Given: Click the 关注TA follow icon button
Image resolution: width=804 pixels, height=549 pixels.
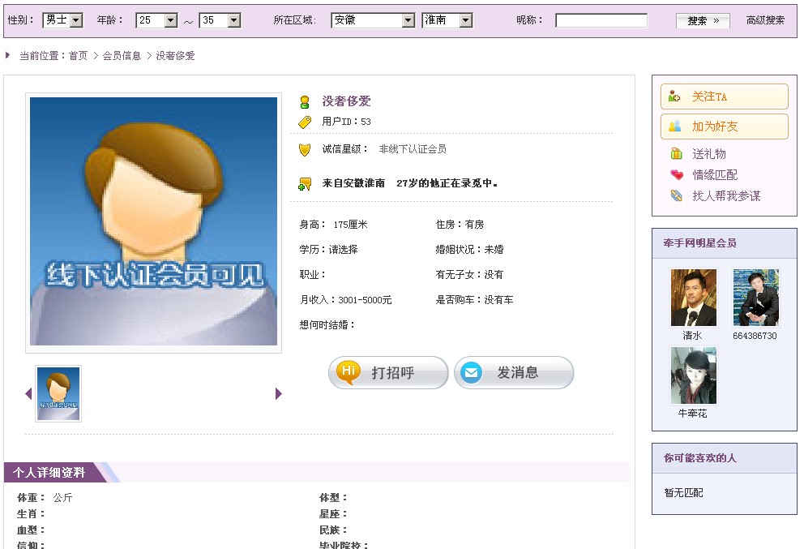Looking at the screenshot, I should [674, 97].
